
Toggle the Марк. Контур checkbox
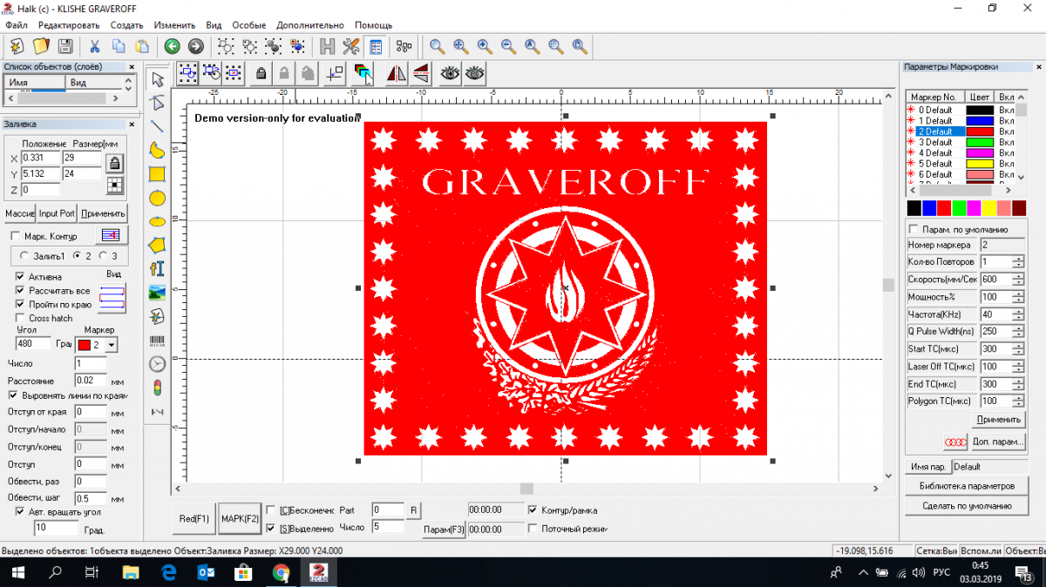(x=15, y=236)
